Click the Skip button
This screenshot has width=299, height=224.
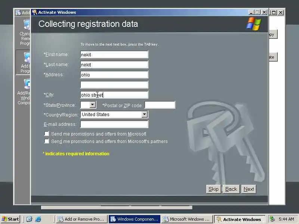click(213, 189)
